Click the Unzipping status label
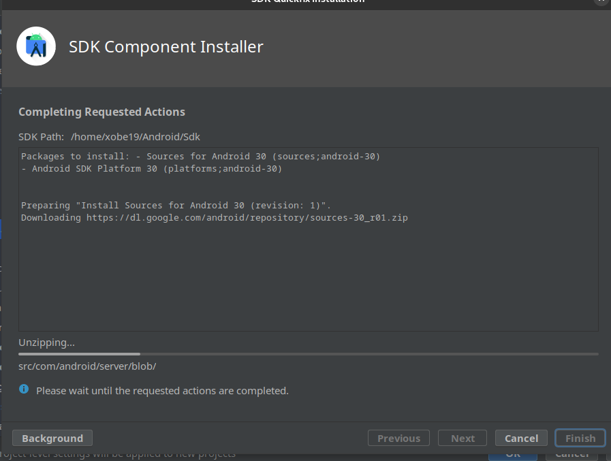 tap(46, 342)
